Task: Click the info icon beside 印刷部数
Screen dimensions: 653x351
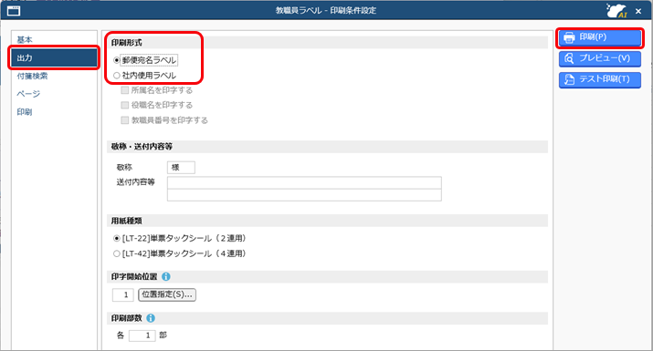Action: click(x=151, y=318)
